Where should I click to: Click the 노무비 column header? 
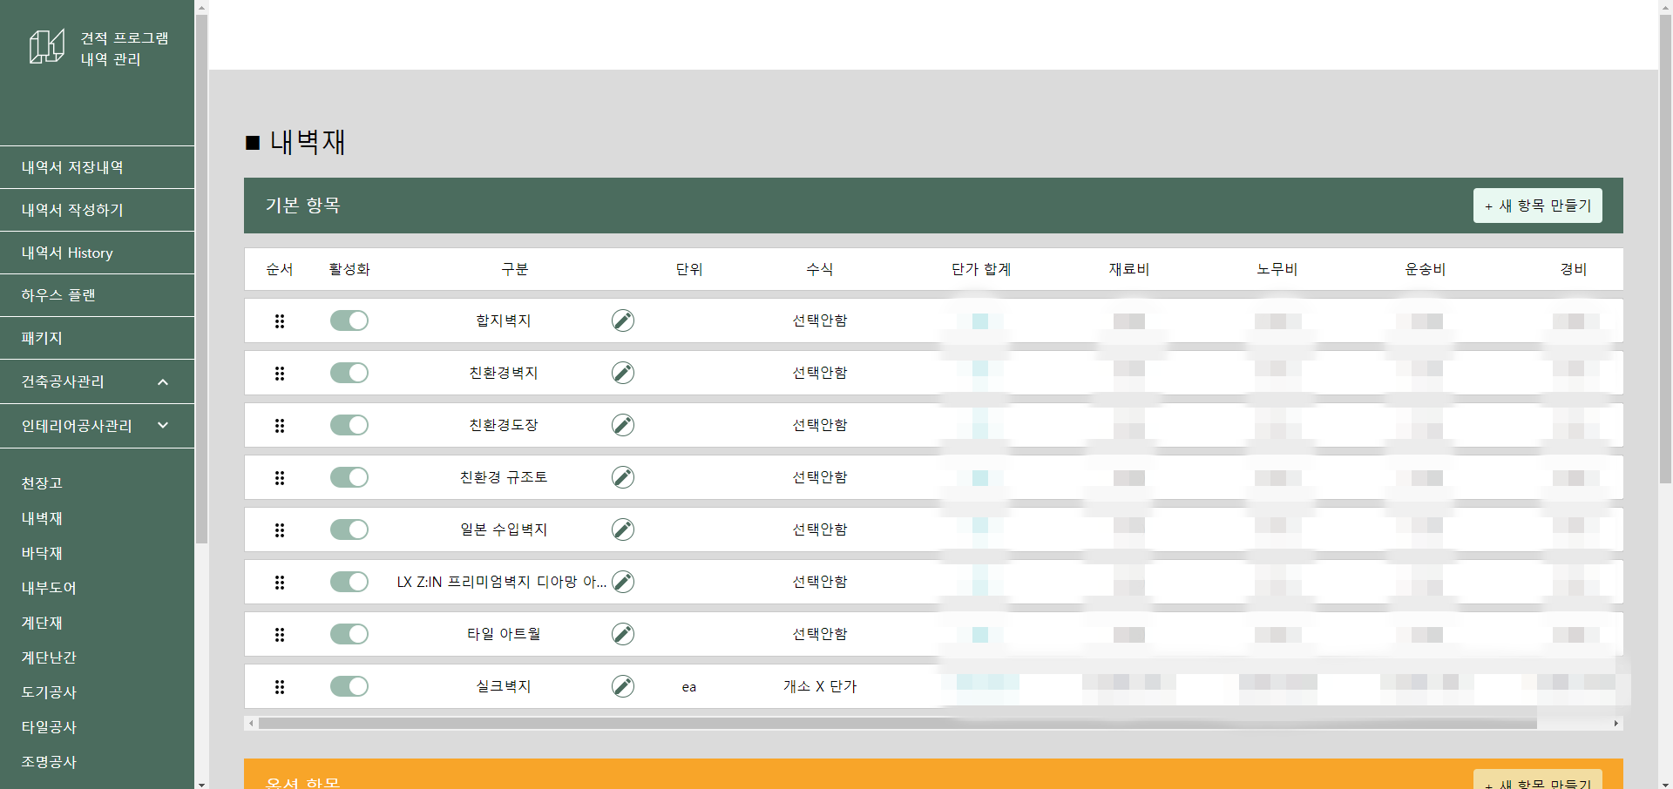coord(1277,269)
